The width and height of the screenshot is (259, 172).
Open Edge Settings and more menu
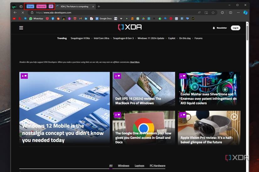point(238,13)
